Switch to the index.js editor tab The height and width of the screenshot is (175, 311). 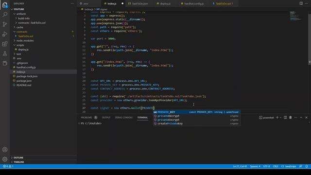pyautogui.click(x=112, y=3)
